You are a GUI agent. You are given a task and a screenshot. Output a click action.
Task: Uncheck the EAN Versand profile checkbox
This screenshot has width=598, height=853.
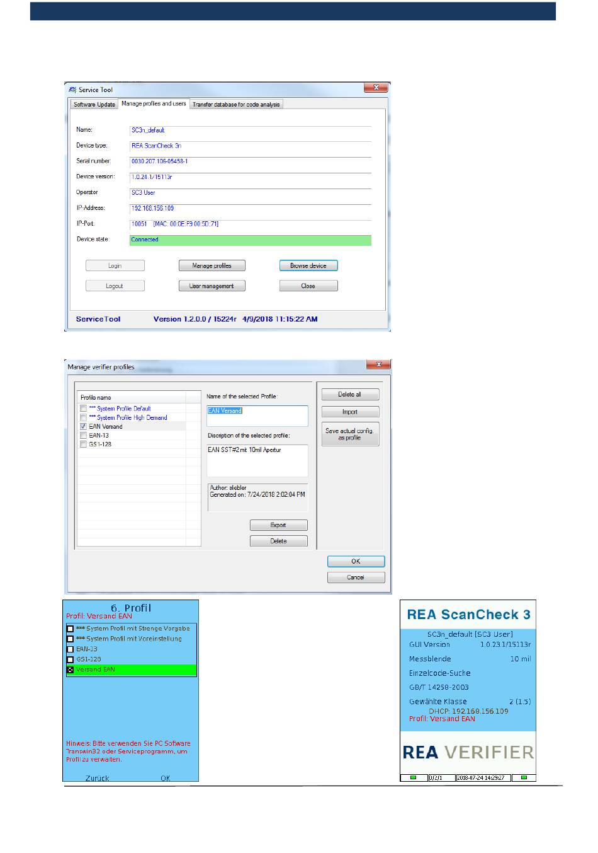pos(83,426)
